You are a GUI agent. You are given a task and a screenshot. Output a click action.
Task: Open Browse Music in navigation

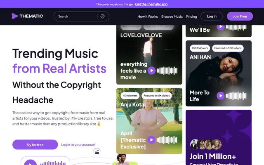coord(172,16)
